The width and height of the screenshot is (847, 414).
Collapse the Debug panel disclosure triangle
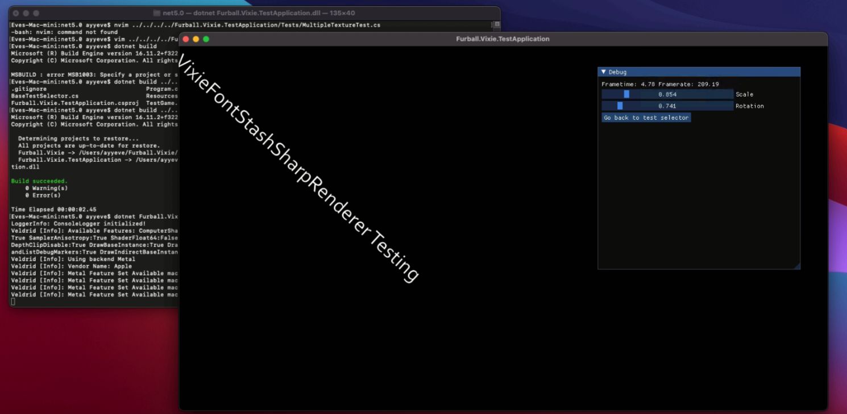click(604, 72)
